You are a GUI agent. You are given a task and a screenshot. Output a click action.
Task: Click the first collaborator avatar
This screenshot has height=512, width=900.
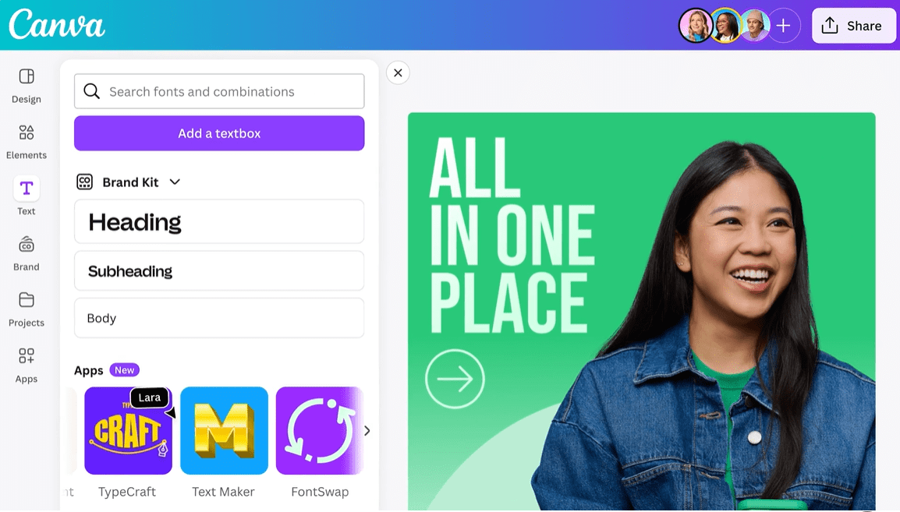click(x=696, y=25)
